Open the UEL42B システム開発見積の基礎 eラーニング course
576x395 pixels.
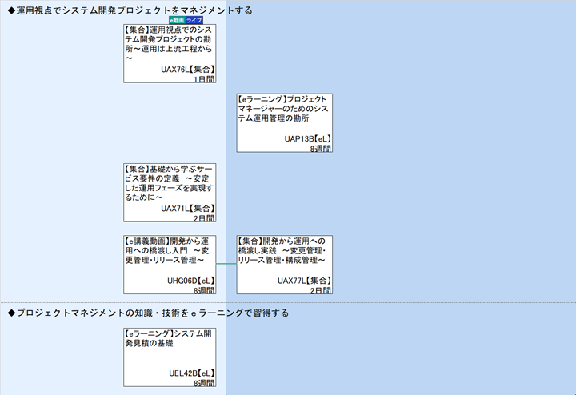tap(170, 357)
